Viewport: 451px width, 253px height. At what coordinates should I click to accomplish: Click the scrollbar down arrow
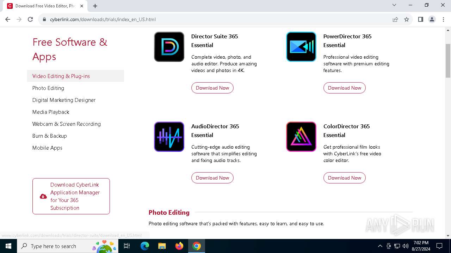[448, 236]
